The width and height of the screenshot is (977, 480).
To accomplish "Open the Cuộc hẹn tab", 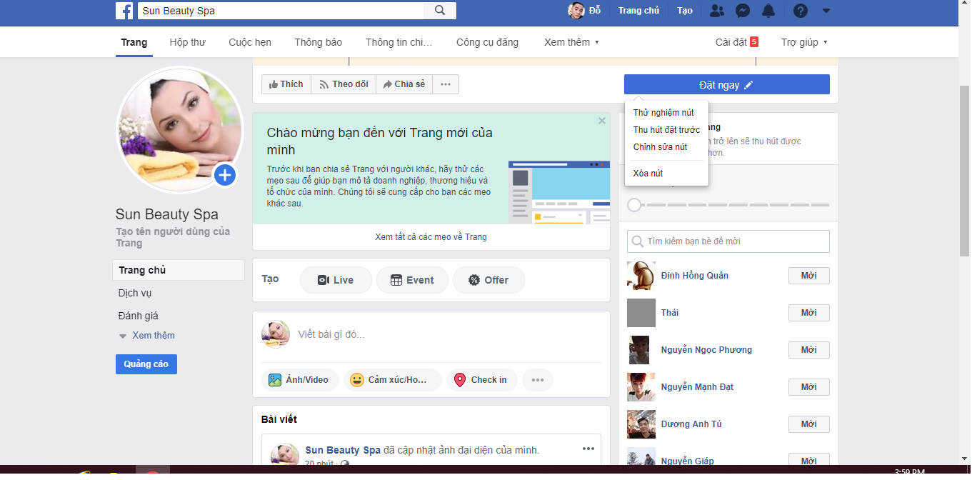I will 250,42.
